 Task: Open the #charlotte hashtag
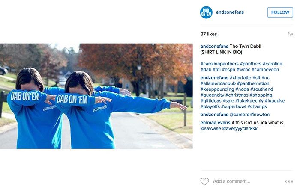(240, 77)
